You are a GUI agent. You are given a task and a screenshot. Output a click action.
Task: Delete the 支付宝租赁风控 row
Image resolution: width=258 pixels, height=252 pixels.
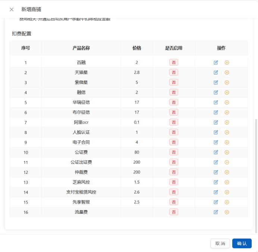coord(227,192)
